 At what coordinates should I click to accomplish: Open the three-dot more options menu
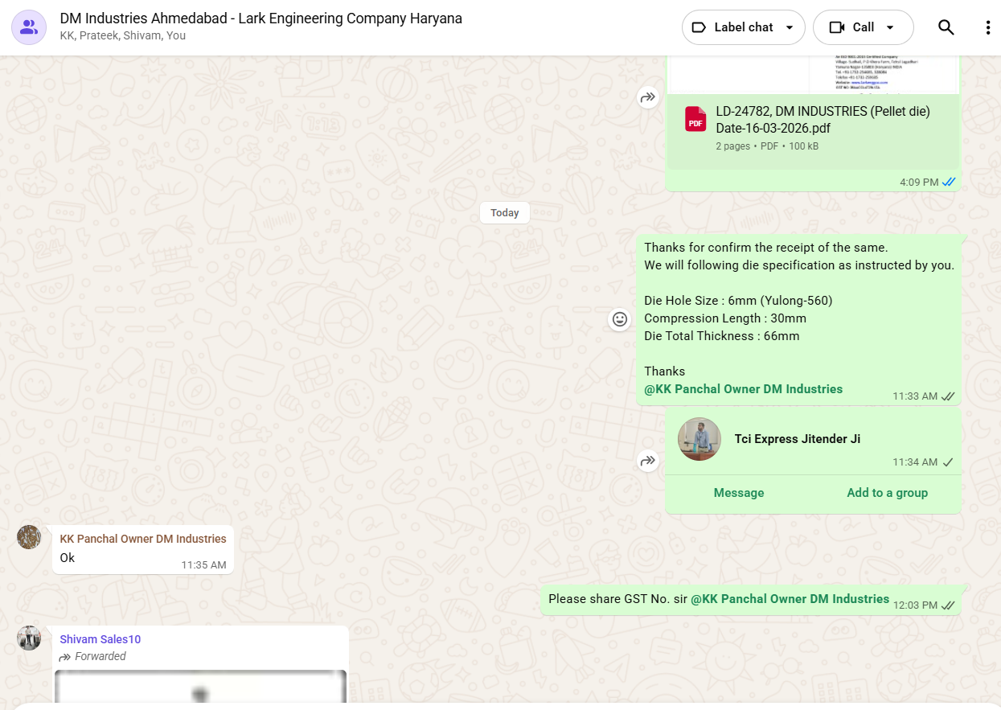point(988,27)
